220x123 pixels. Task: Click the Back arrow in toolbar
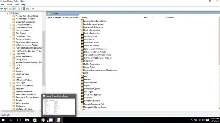(x=1, y=9)
